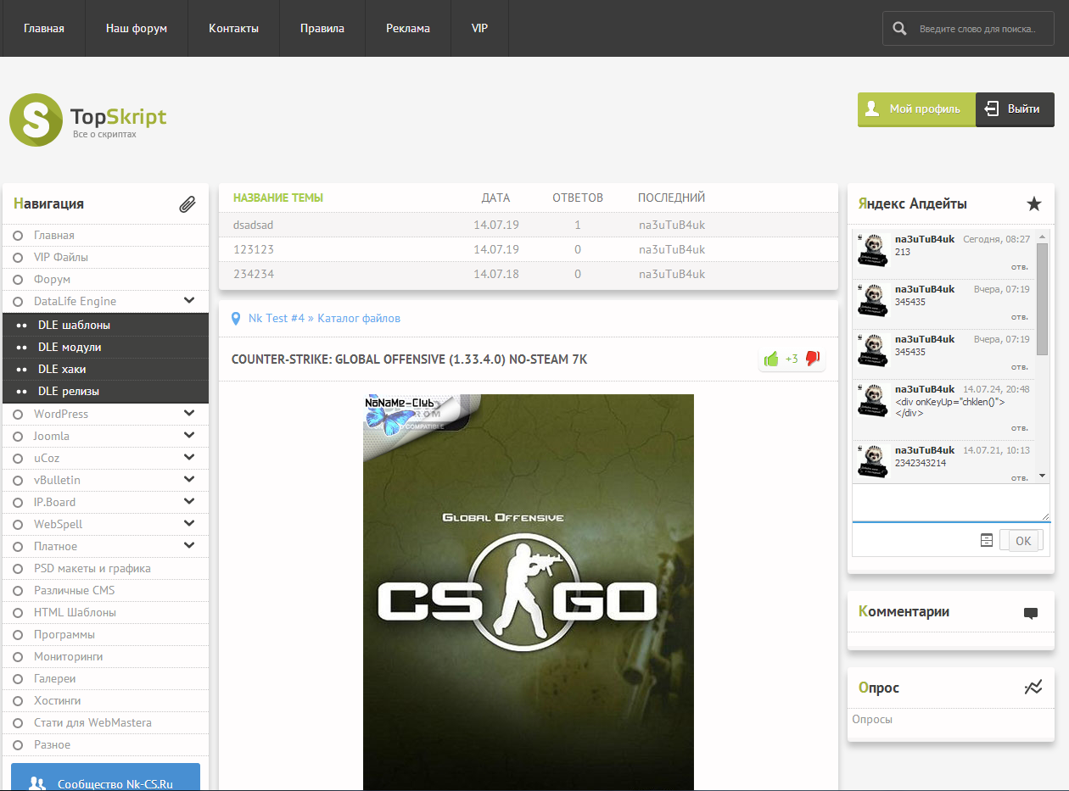1069x791 pixels.
Task: Expand the WebSpell category
Action: click(189, 524)
